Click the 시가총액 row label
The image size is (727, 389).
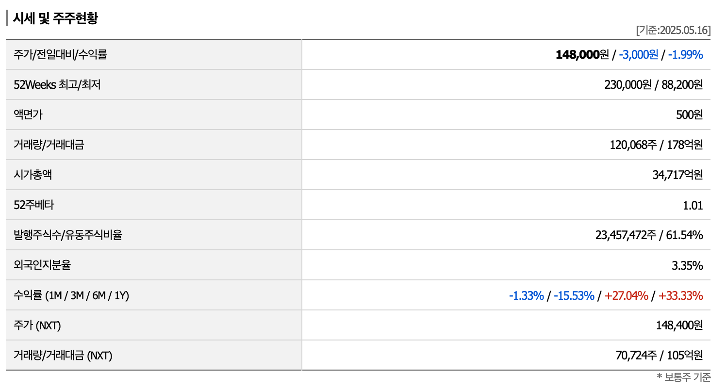point(33,175)
